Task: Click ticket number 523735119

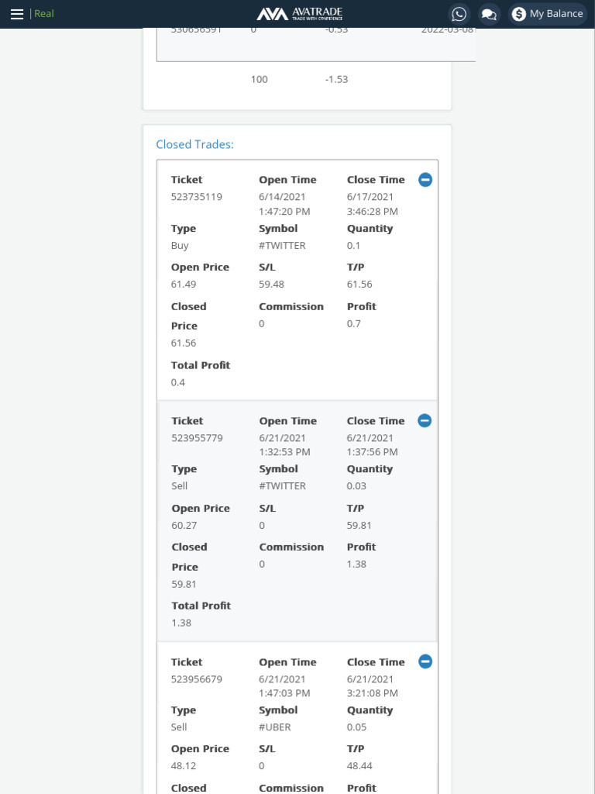Action: [x=197, y=197]
